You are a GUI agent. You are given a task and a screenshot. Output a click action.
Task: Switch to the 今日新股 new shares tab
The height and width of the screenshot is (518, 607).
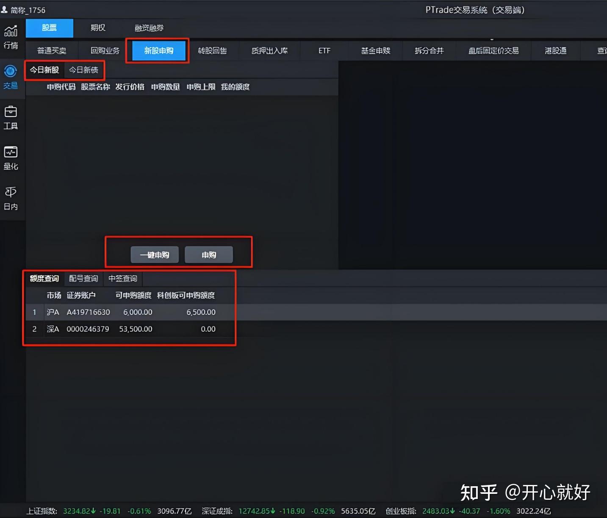click(x=44, y=70)
